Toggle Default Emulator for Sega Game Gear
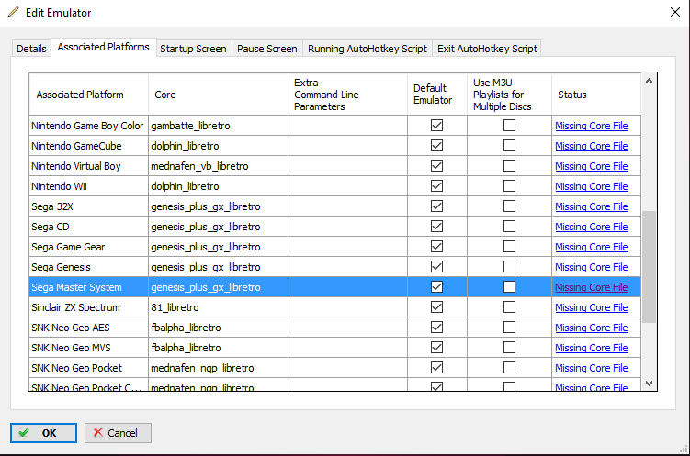Viewport: 690px width, 456px height. tap(437, 247)
